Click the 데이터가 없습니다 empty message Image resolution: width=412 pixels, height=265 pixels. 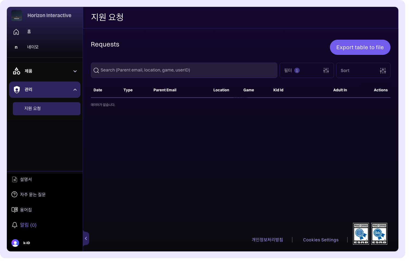coord(103,105)
